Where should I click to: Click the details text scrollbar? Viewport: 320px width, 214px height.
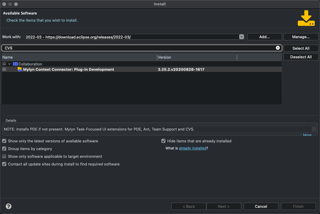(314, 129)
